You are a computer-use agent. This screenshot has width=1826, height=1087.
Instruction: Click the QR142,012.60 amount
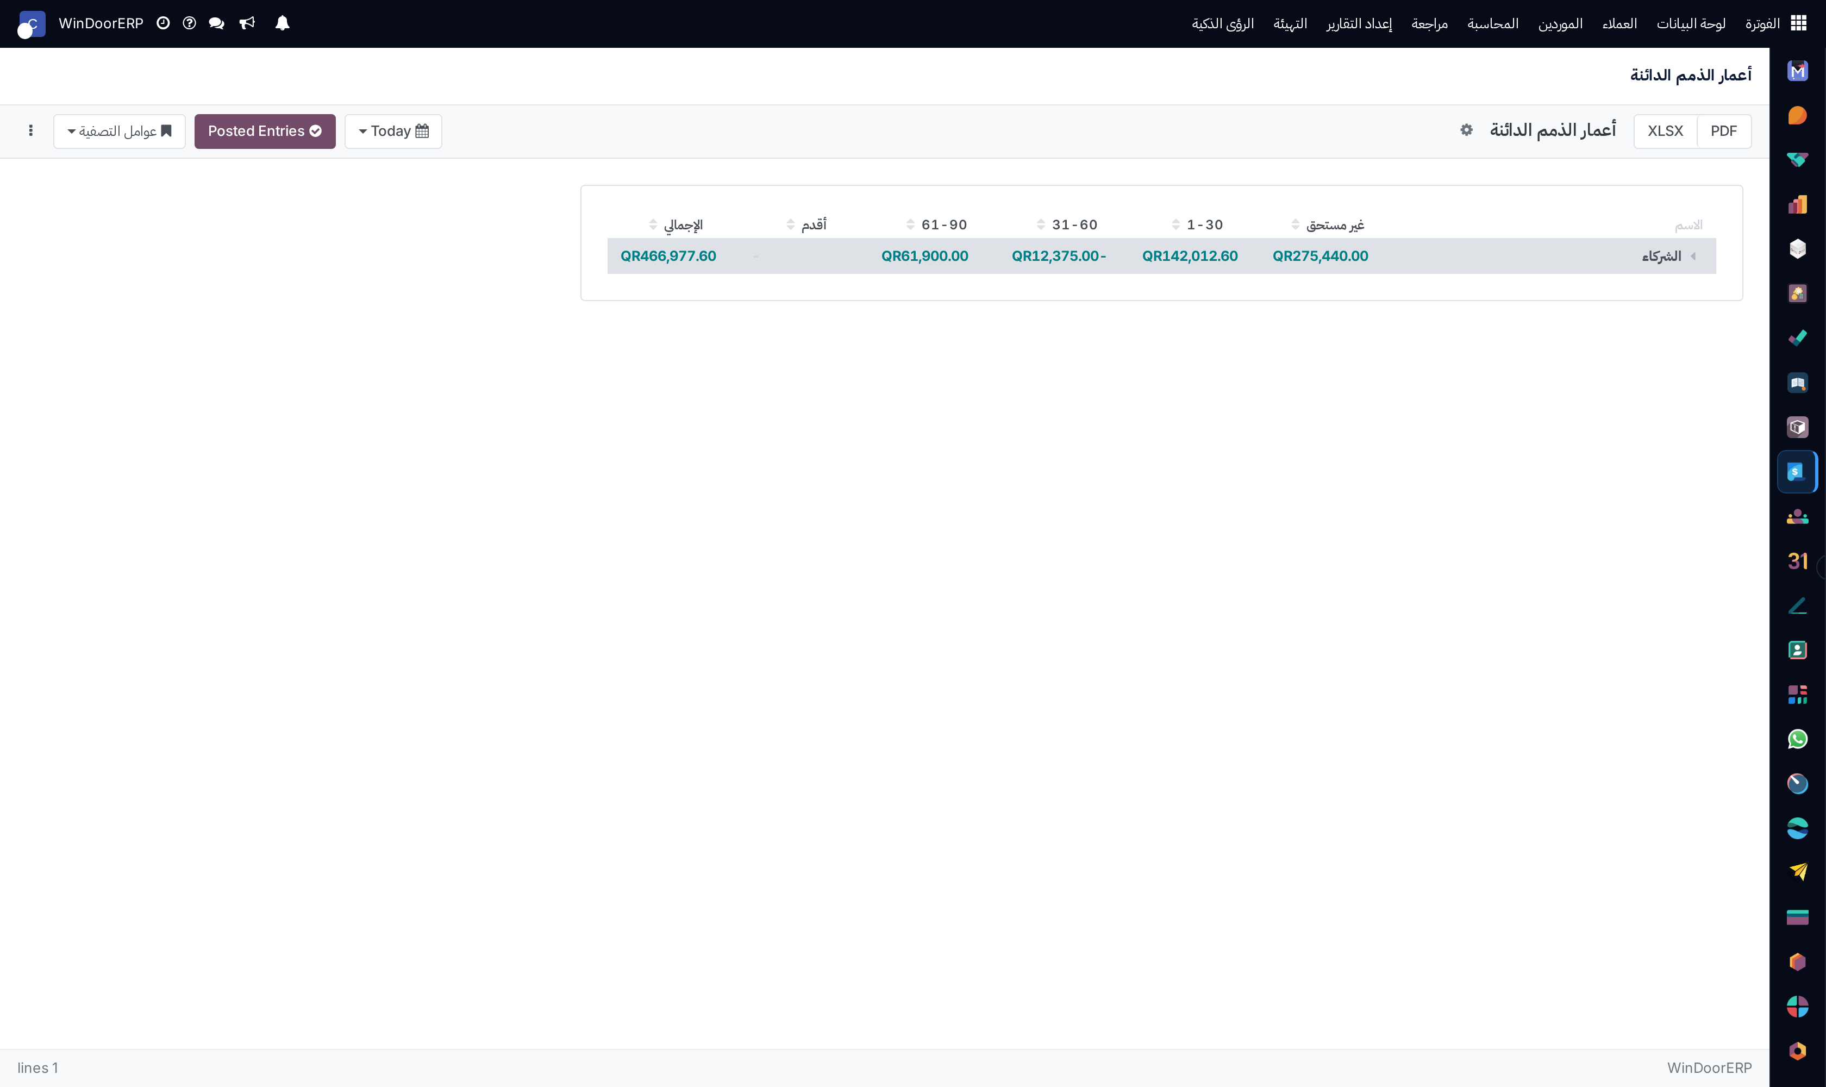click(x=1190, y=257)
